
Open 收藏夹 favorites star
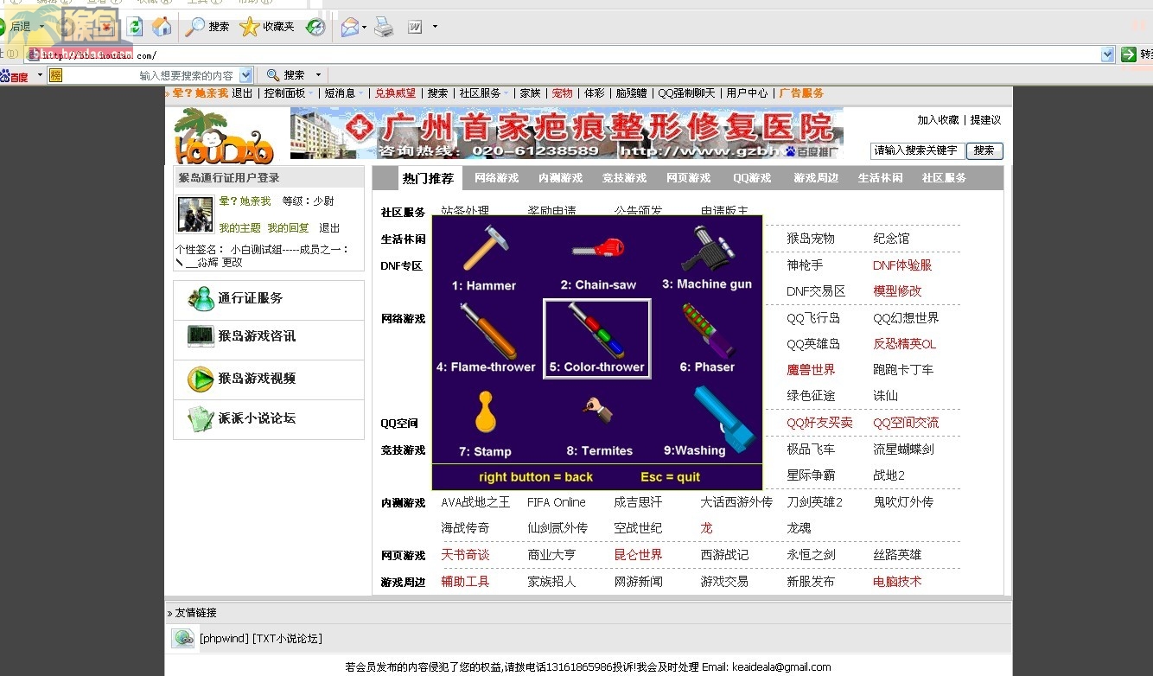coord(267,27)
